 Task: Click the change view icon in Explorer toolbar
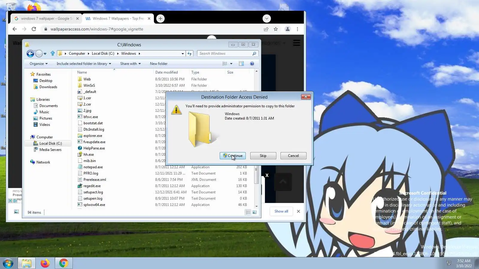(x=225, y=64)
